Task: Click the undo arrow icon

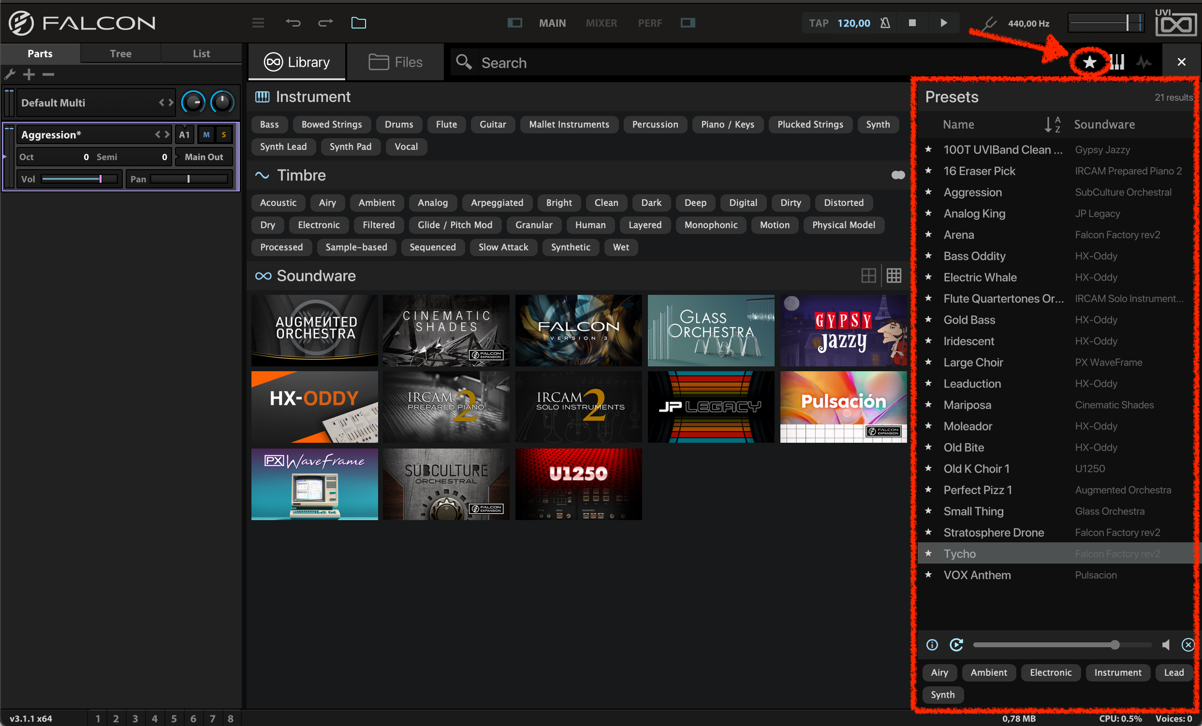Action: [293, 23]
